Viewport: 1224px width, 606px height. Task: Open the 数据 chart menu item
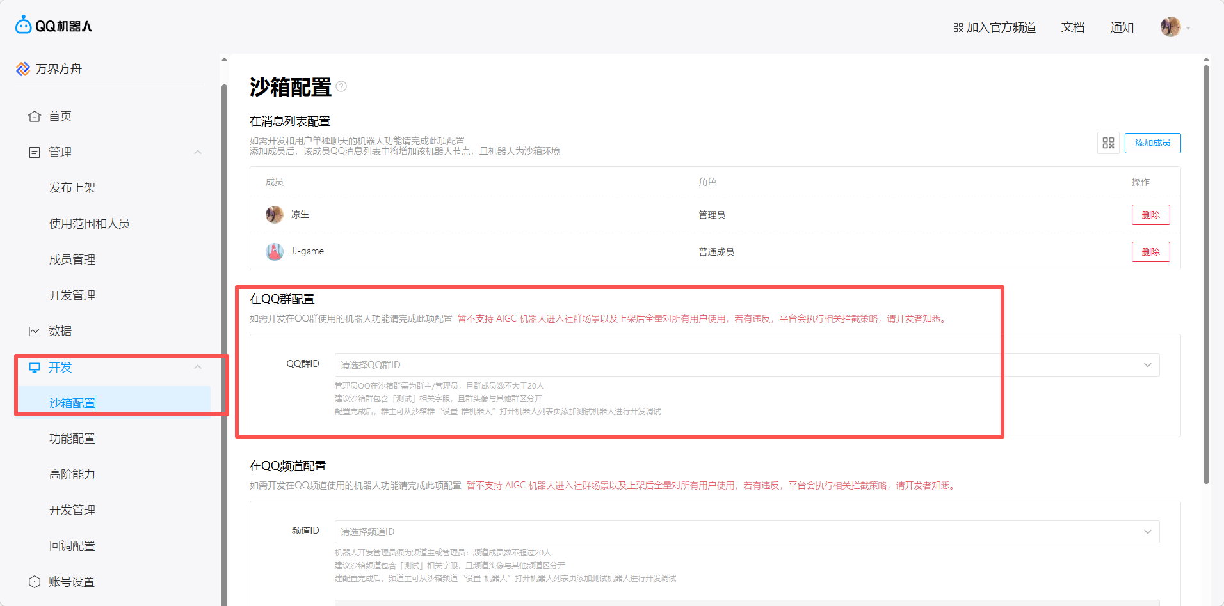click(x=60, y=331)
